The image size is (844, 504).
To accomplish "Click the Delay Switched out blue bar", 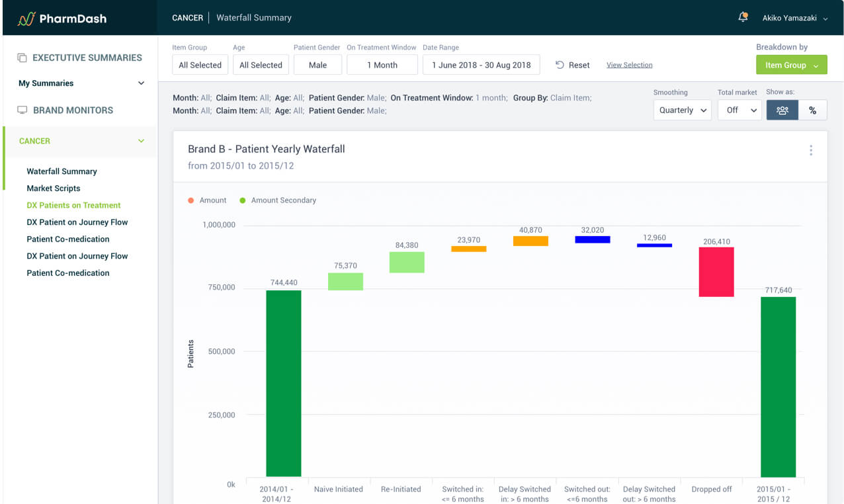I will click(654, 245).
